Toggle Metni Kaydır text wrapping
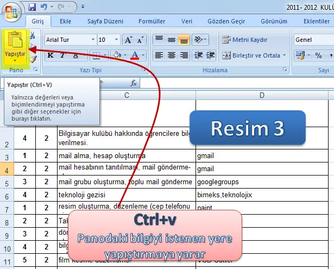This screenshot has width=334, height=269. pos(245,40)
